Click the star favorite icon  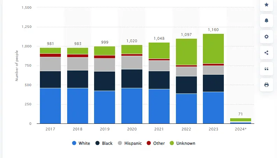point(267,5)
